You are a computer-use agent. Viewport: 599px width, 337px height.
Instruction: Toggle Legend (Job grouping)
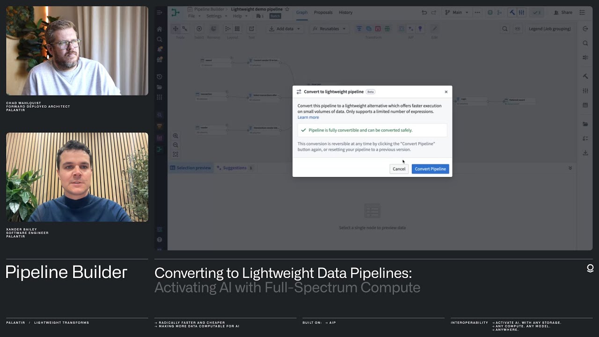point(550,29)
